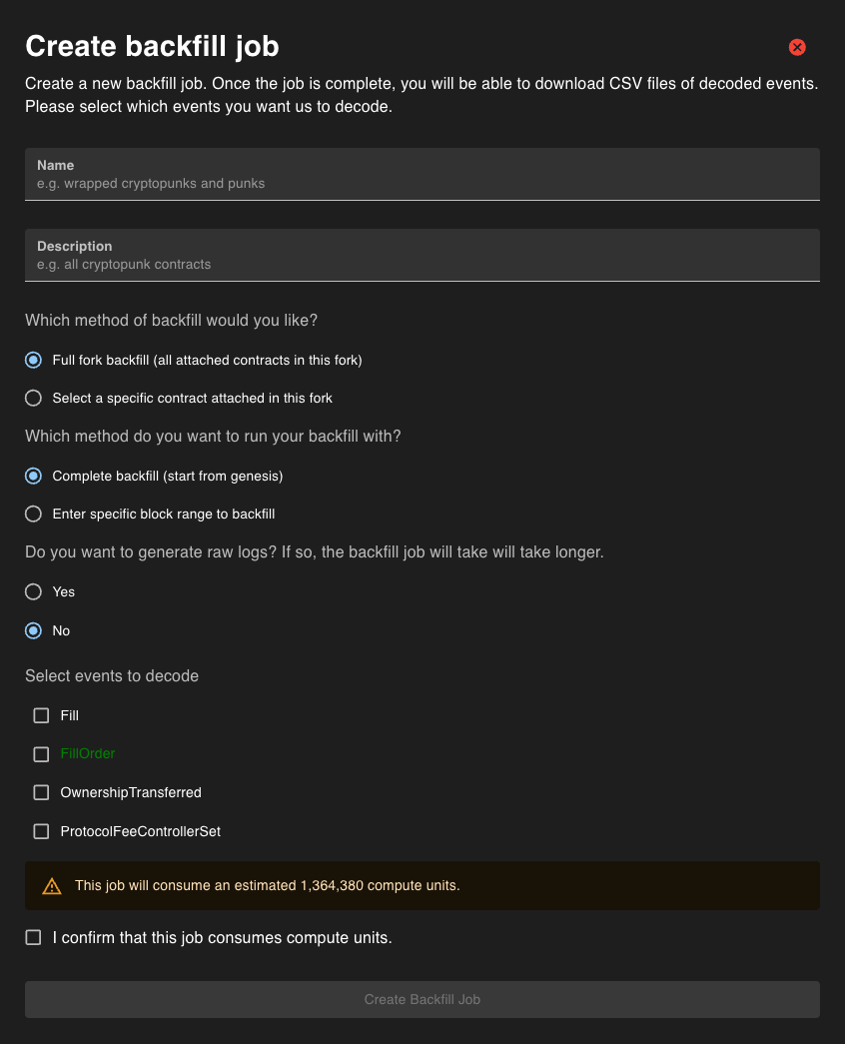The width and height of the screenshot is (845, 1044).
Task: Click the warning triangle icon
Action: point(52,886)
